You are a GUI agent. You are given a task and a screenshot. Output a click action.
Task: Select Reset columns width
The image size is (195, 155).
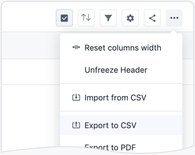pos(121,48)
